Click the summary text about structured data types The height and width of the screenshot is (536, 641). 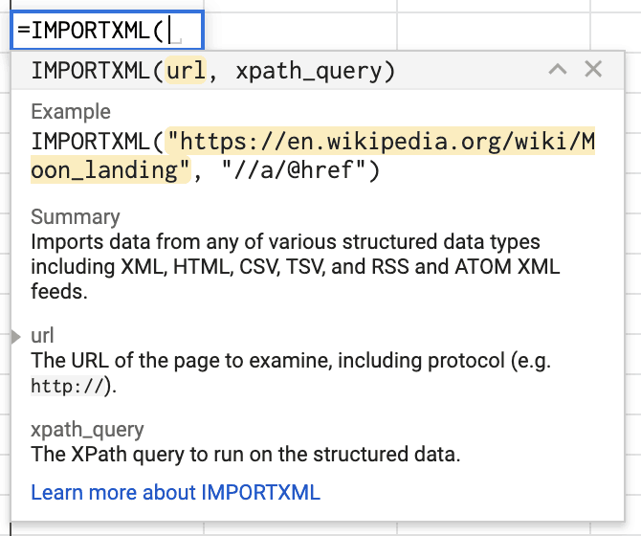pos(296,267)
